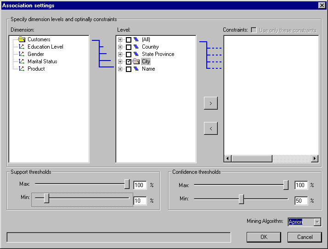Expand the Name level node

coord(120,69)
